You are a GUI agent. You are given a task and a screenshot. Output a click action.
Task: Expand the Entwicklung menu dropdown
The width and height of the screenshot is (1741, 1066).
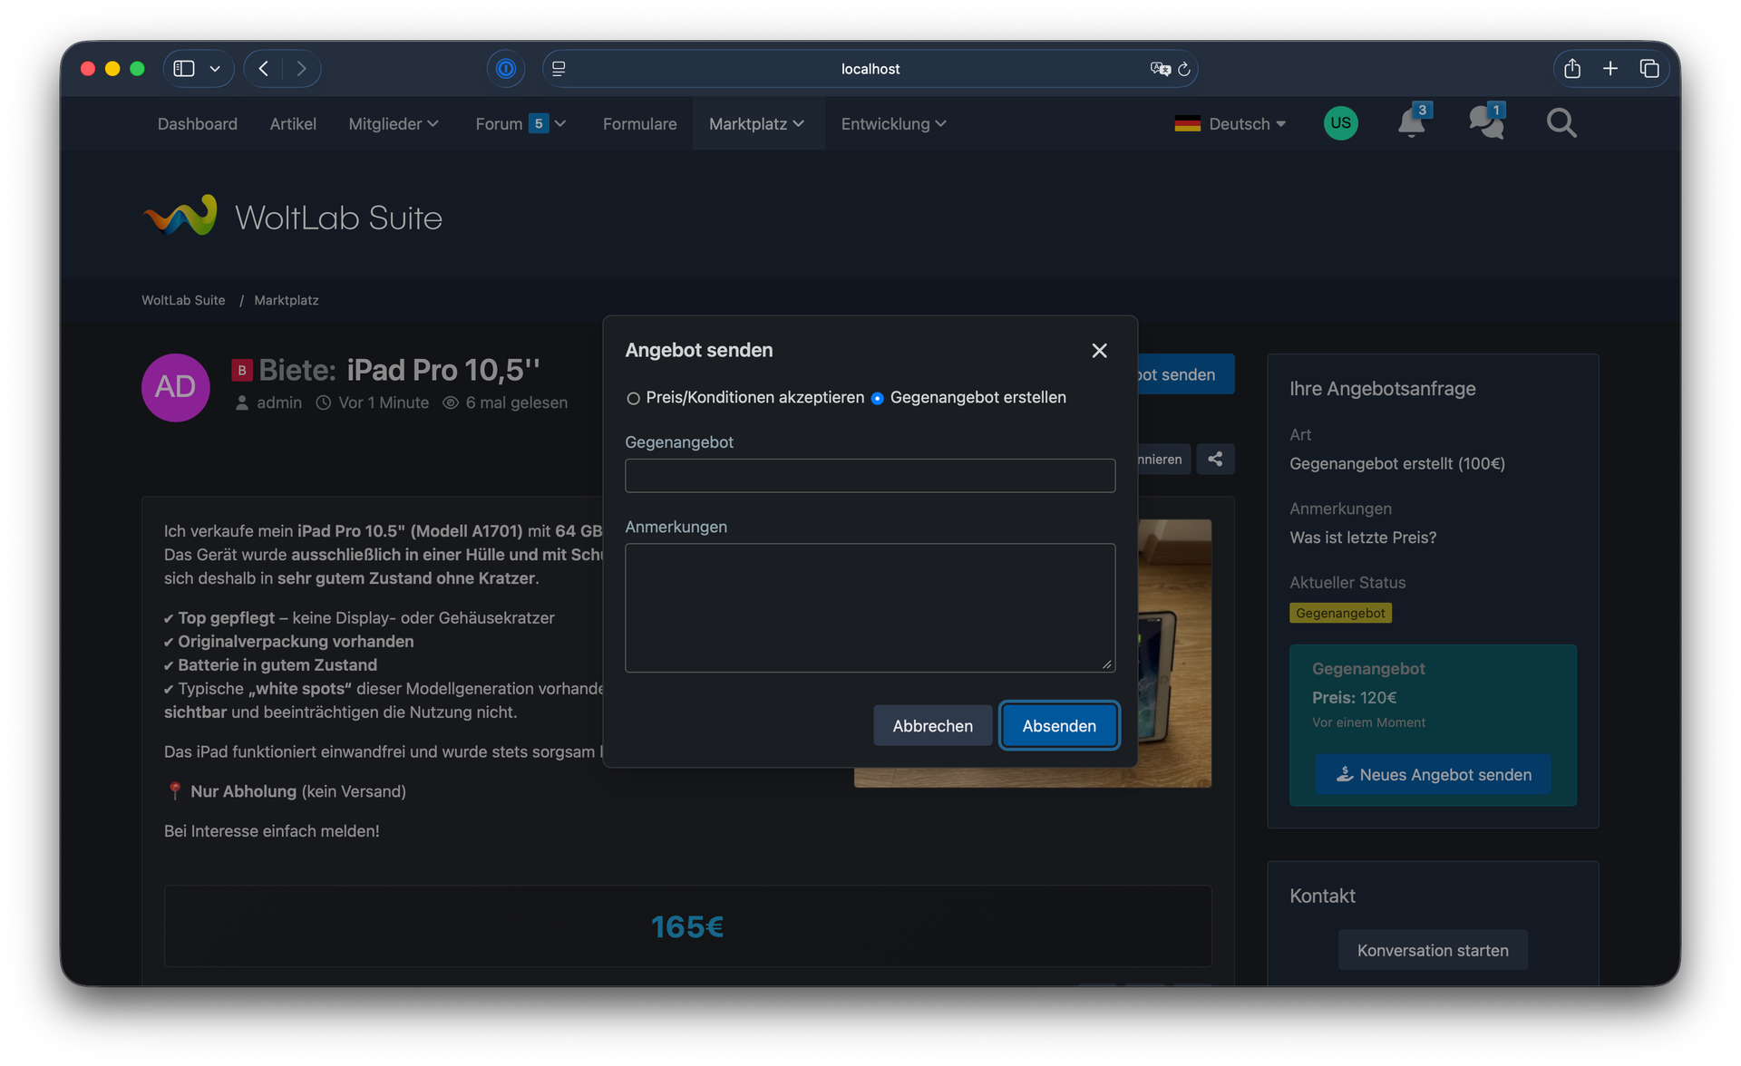[x=893, y=124]
